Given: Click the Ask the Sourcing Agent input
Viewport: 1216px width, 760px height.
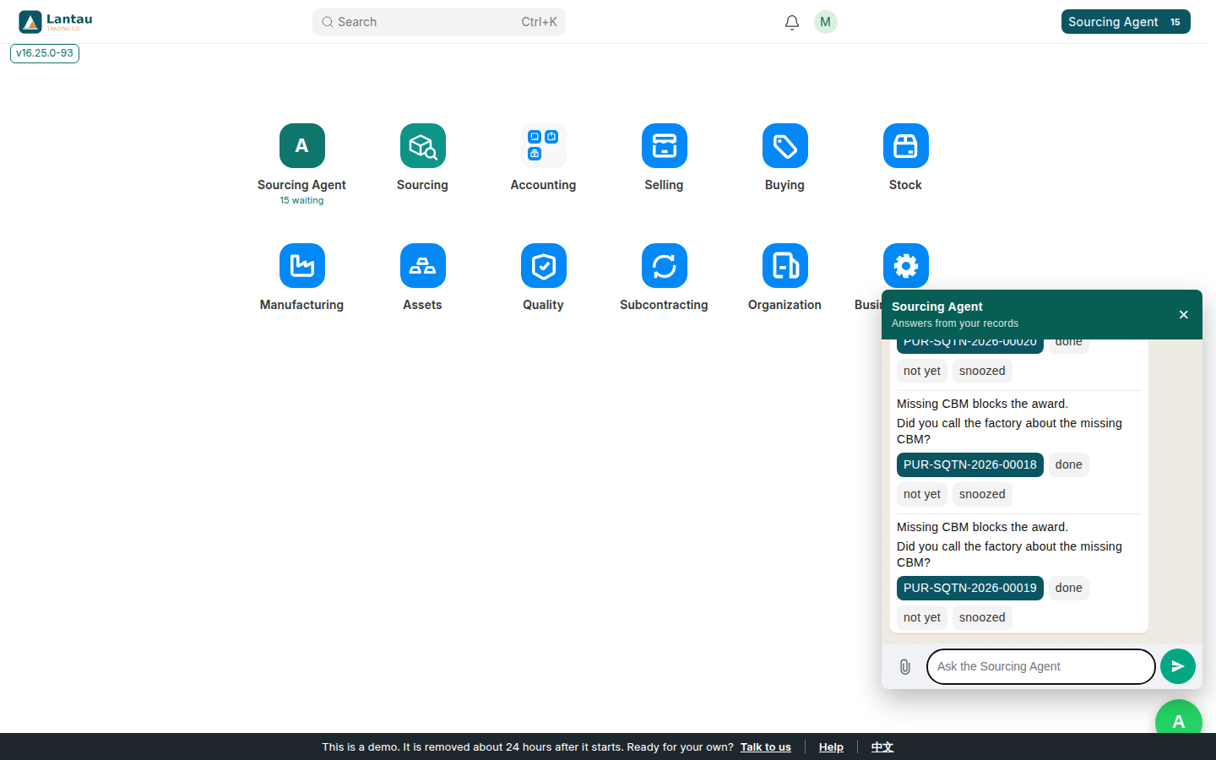Looking at the screenshot, I should tap(1040, 666).
